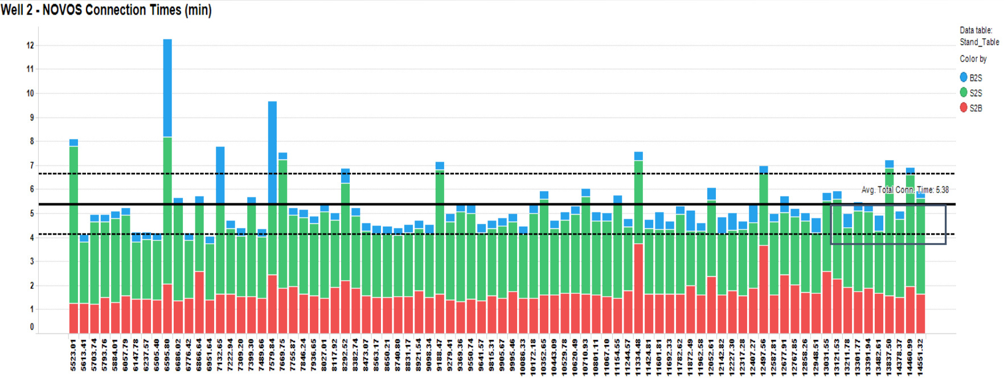The image size is (1004, 381).
Task: Select the red S2B segment of bar 11334.48
Action: [x=638, y=289]
